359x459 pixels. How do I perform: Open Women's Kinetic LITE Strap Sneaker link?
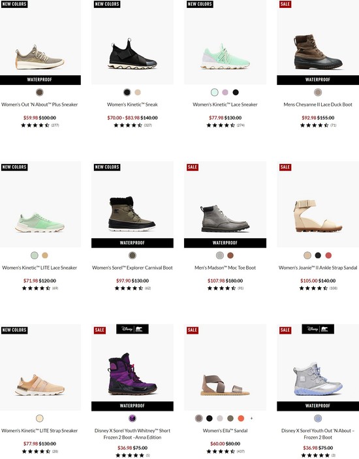click(40, 431)
